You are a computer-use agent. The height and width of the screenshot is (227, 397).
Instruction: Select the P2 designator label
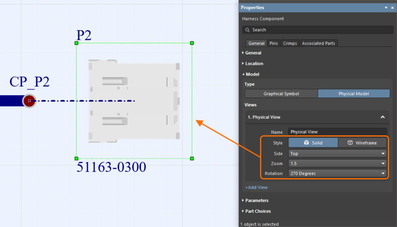pyautogui.click(x=84, y=35)
